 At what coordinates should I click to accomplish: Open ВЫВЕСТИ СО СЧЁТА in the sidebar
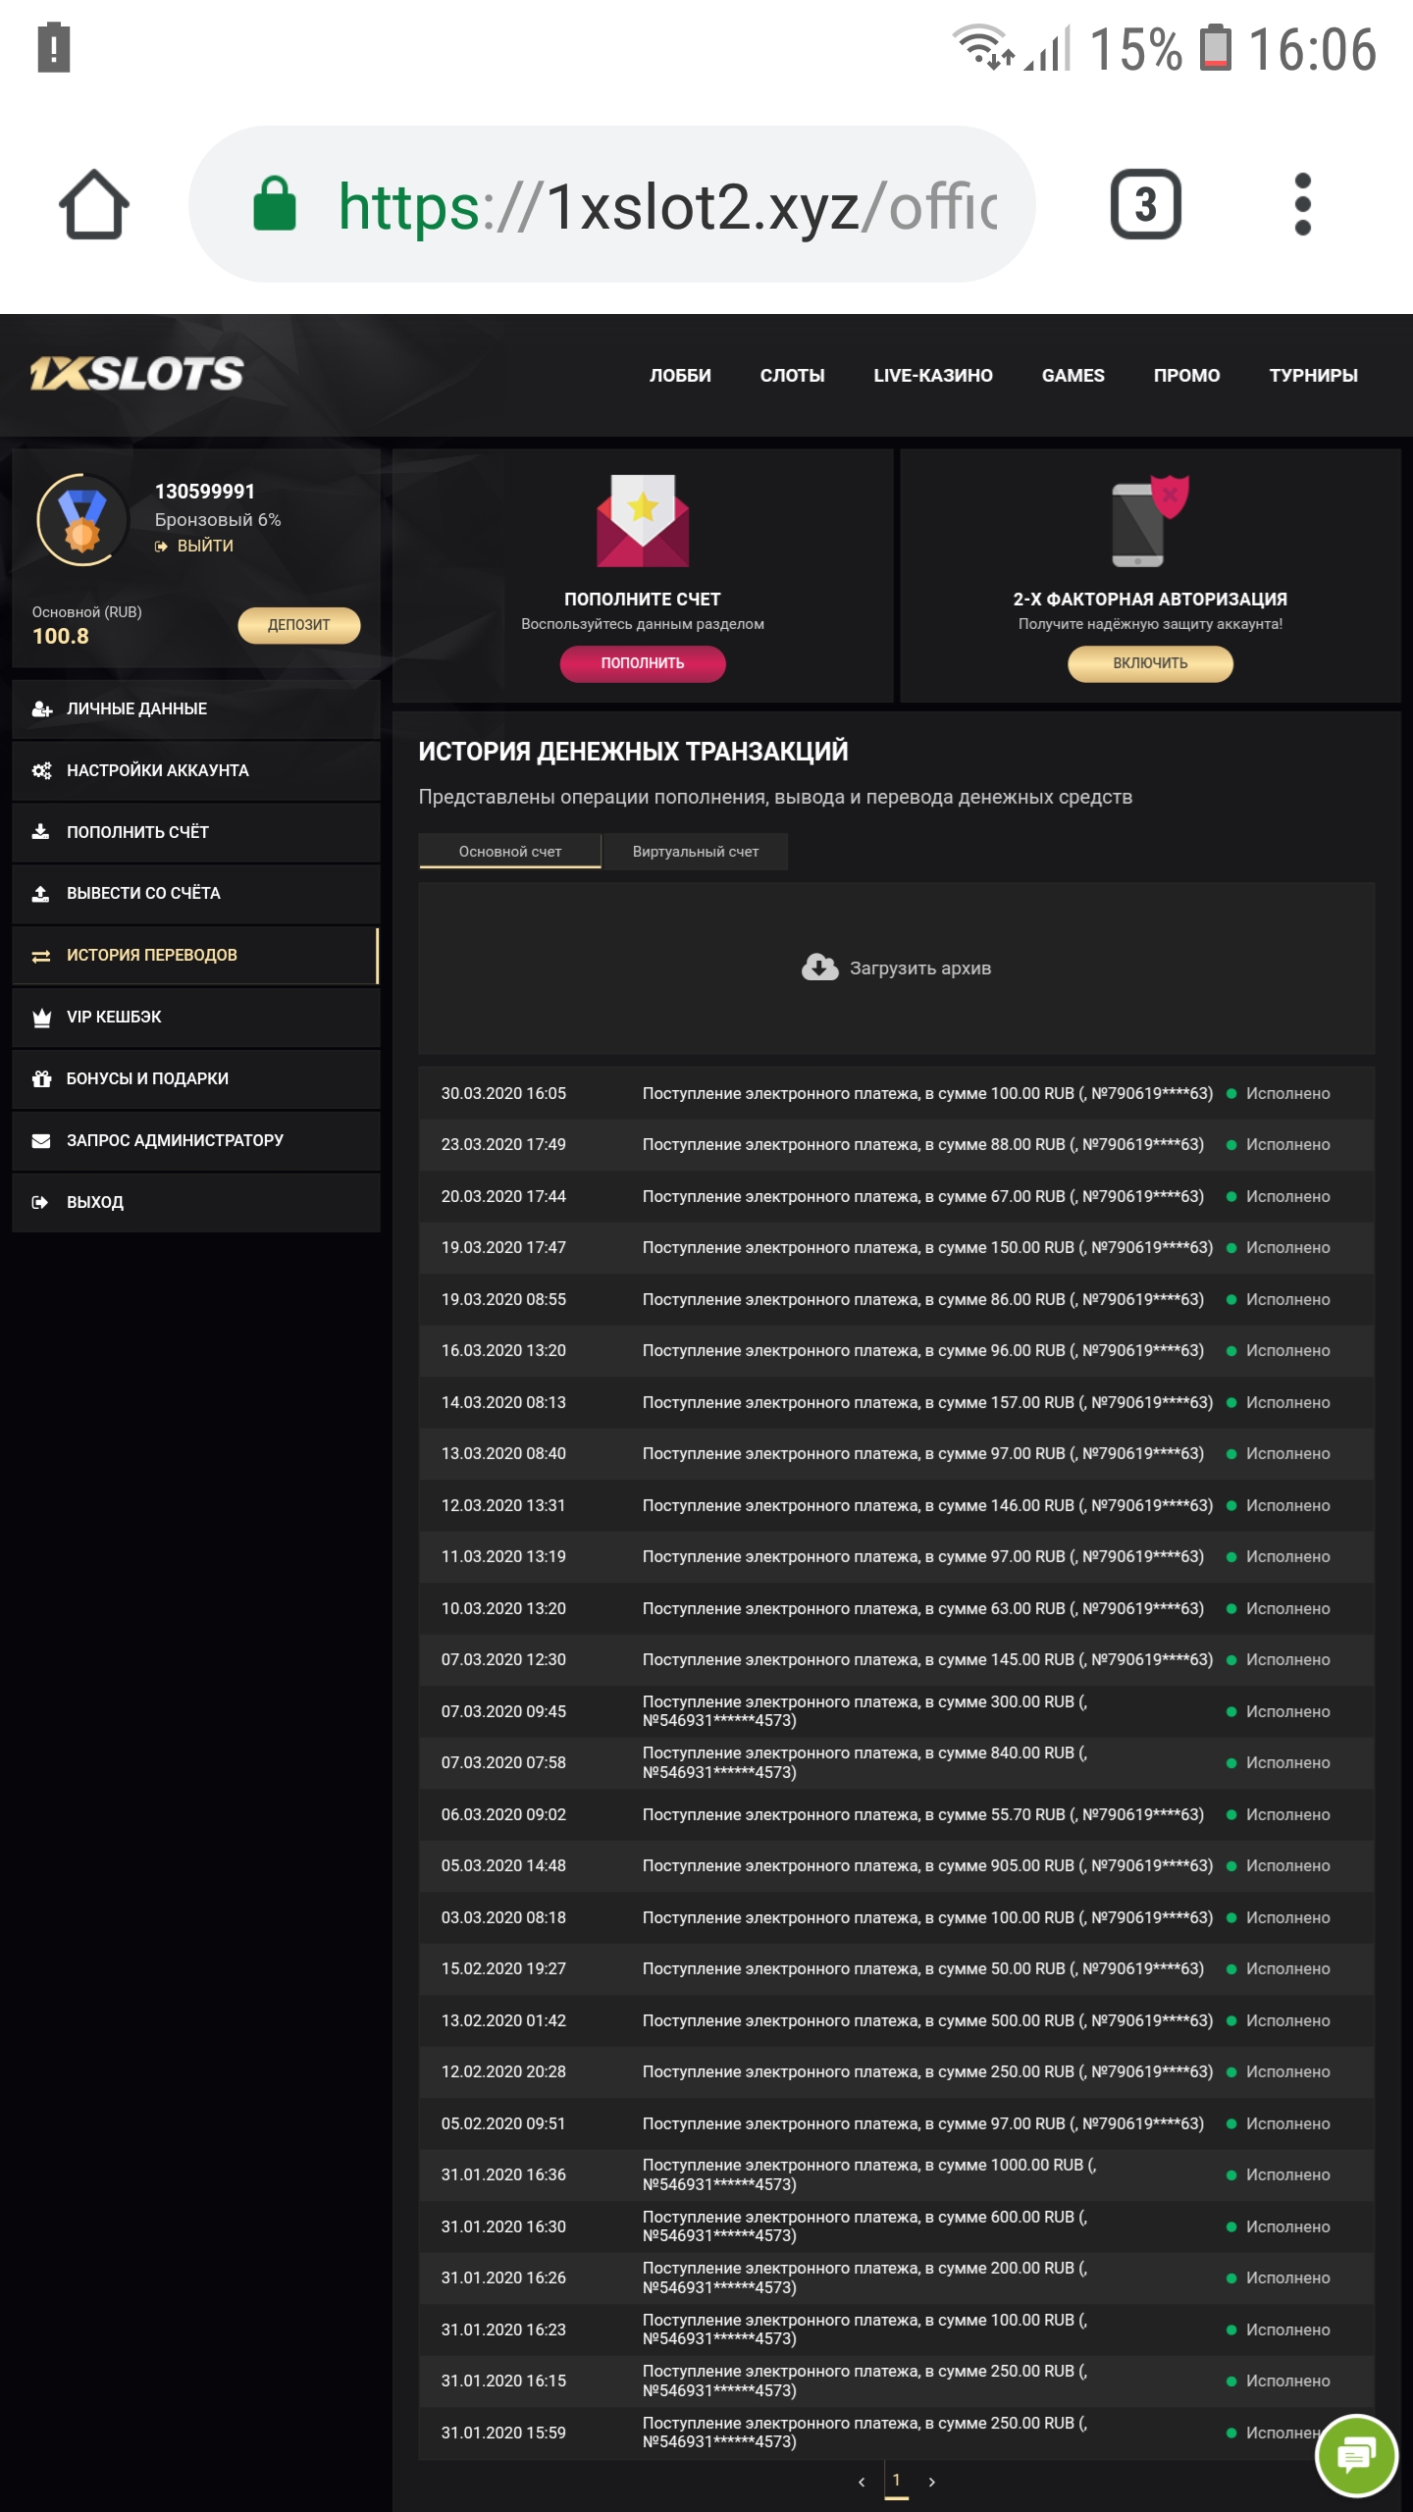click(x=196, y=894)
